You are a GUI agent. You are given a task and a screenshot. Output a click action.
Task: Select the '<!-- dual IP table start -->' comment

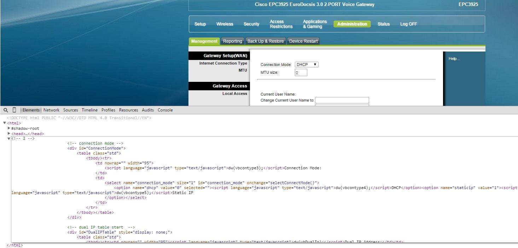coord(101,227)
